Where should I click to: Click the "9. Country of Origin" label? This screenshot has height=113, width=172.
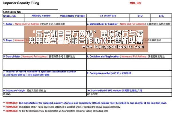tap(14, 90)
